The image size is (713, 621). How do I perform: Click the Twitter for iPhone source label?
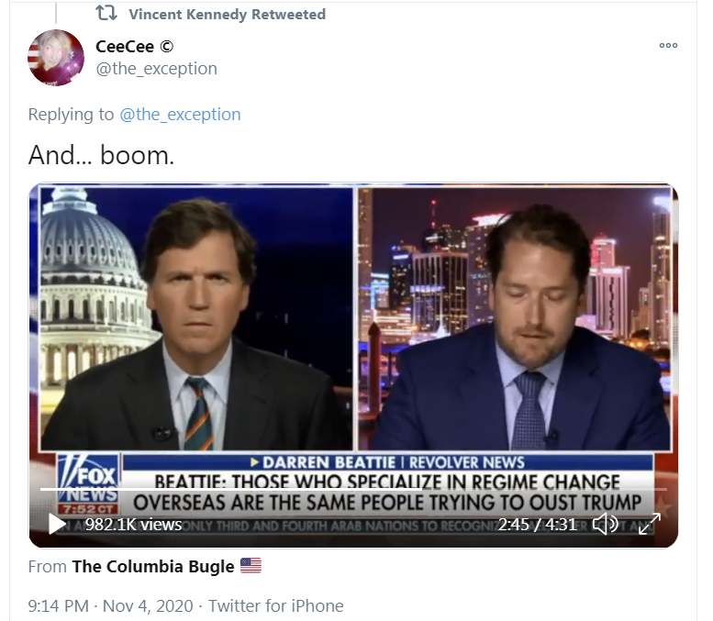pos(275,606)
